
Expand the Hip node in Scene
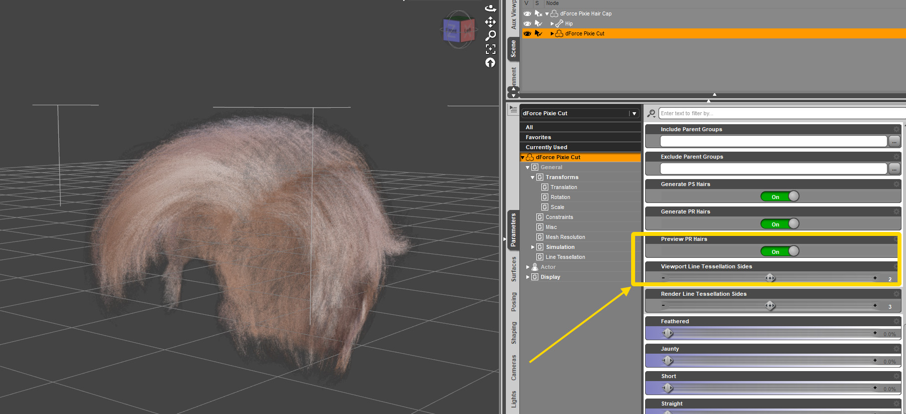(x=552, y=23)
